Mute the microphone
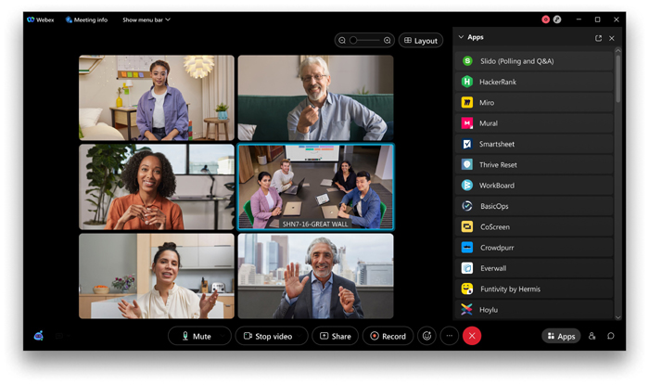This screenshot has height=385, width=649. [x=197, y=336]
